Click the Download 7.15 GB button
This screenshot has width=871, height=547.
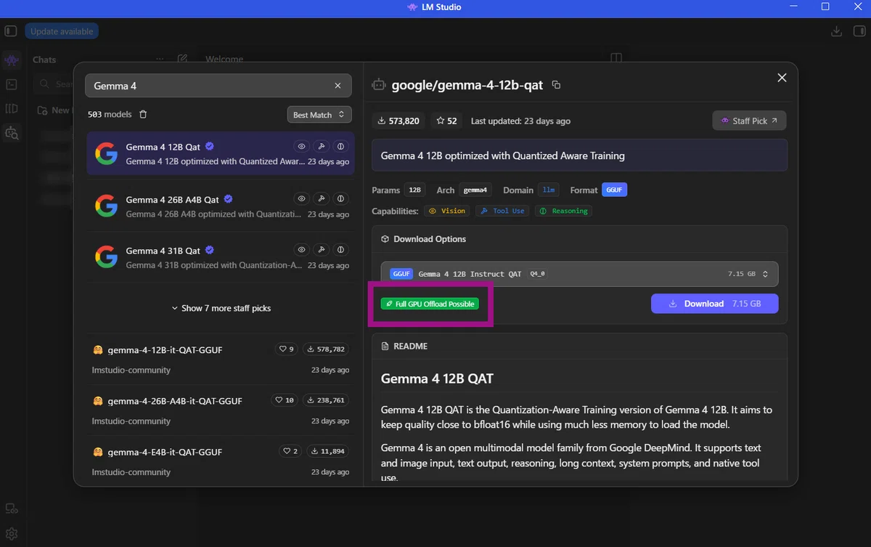click(714, 304)
